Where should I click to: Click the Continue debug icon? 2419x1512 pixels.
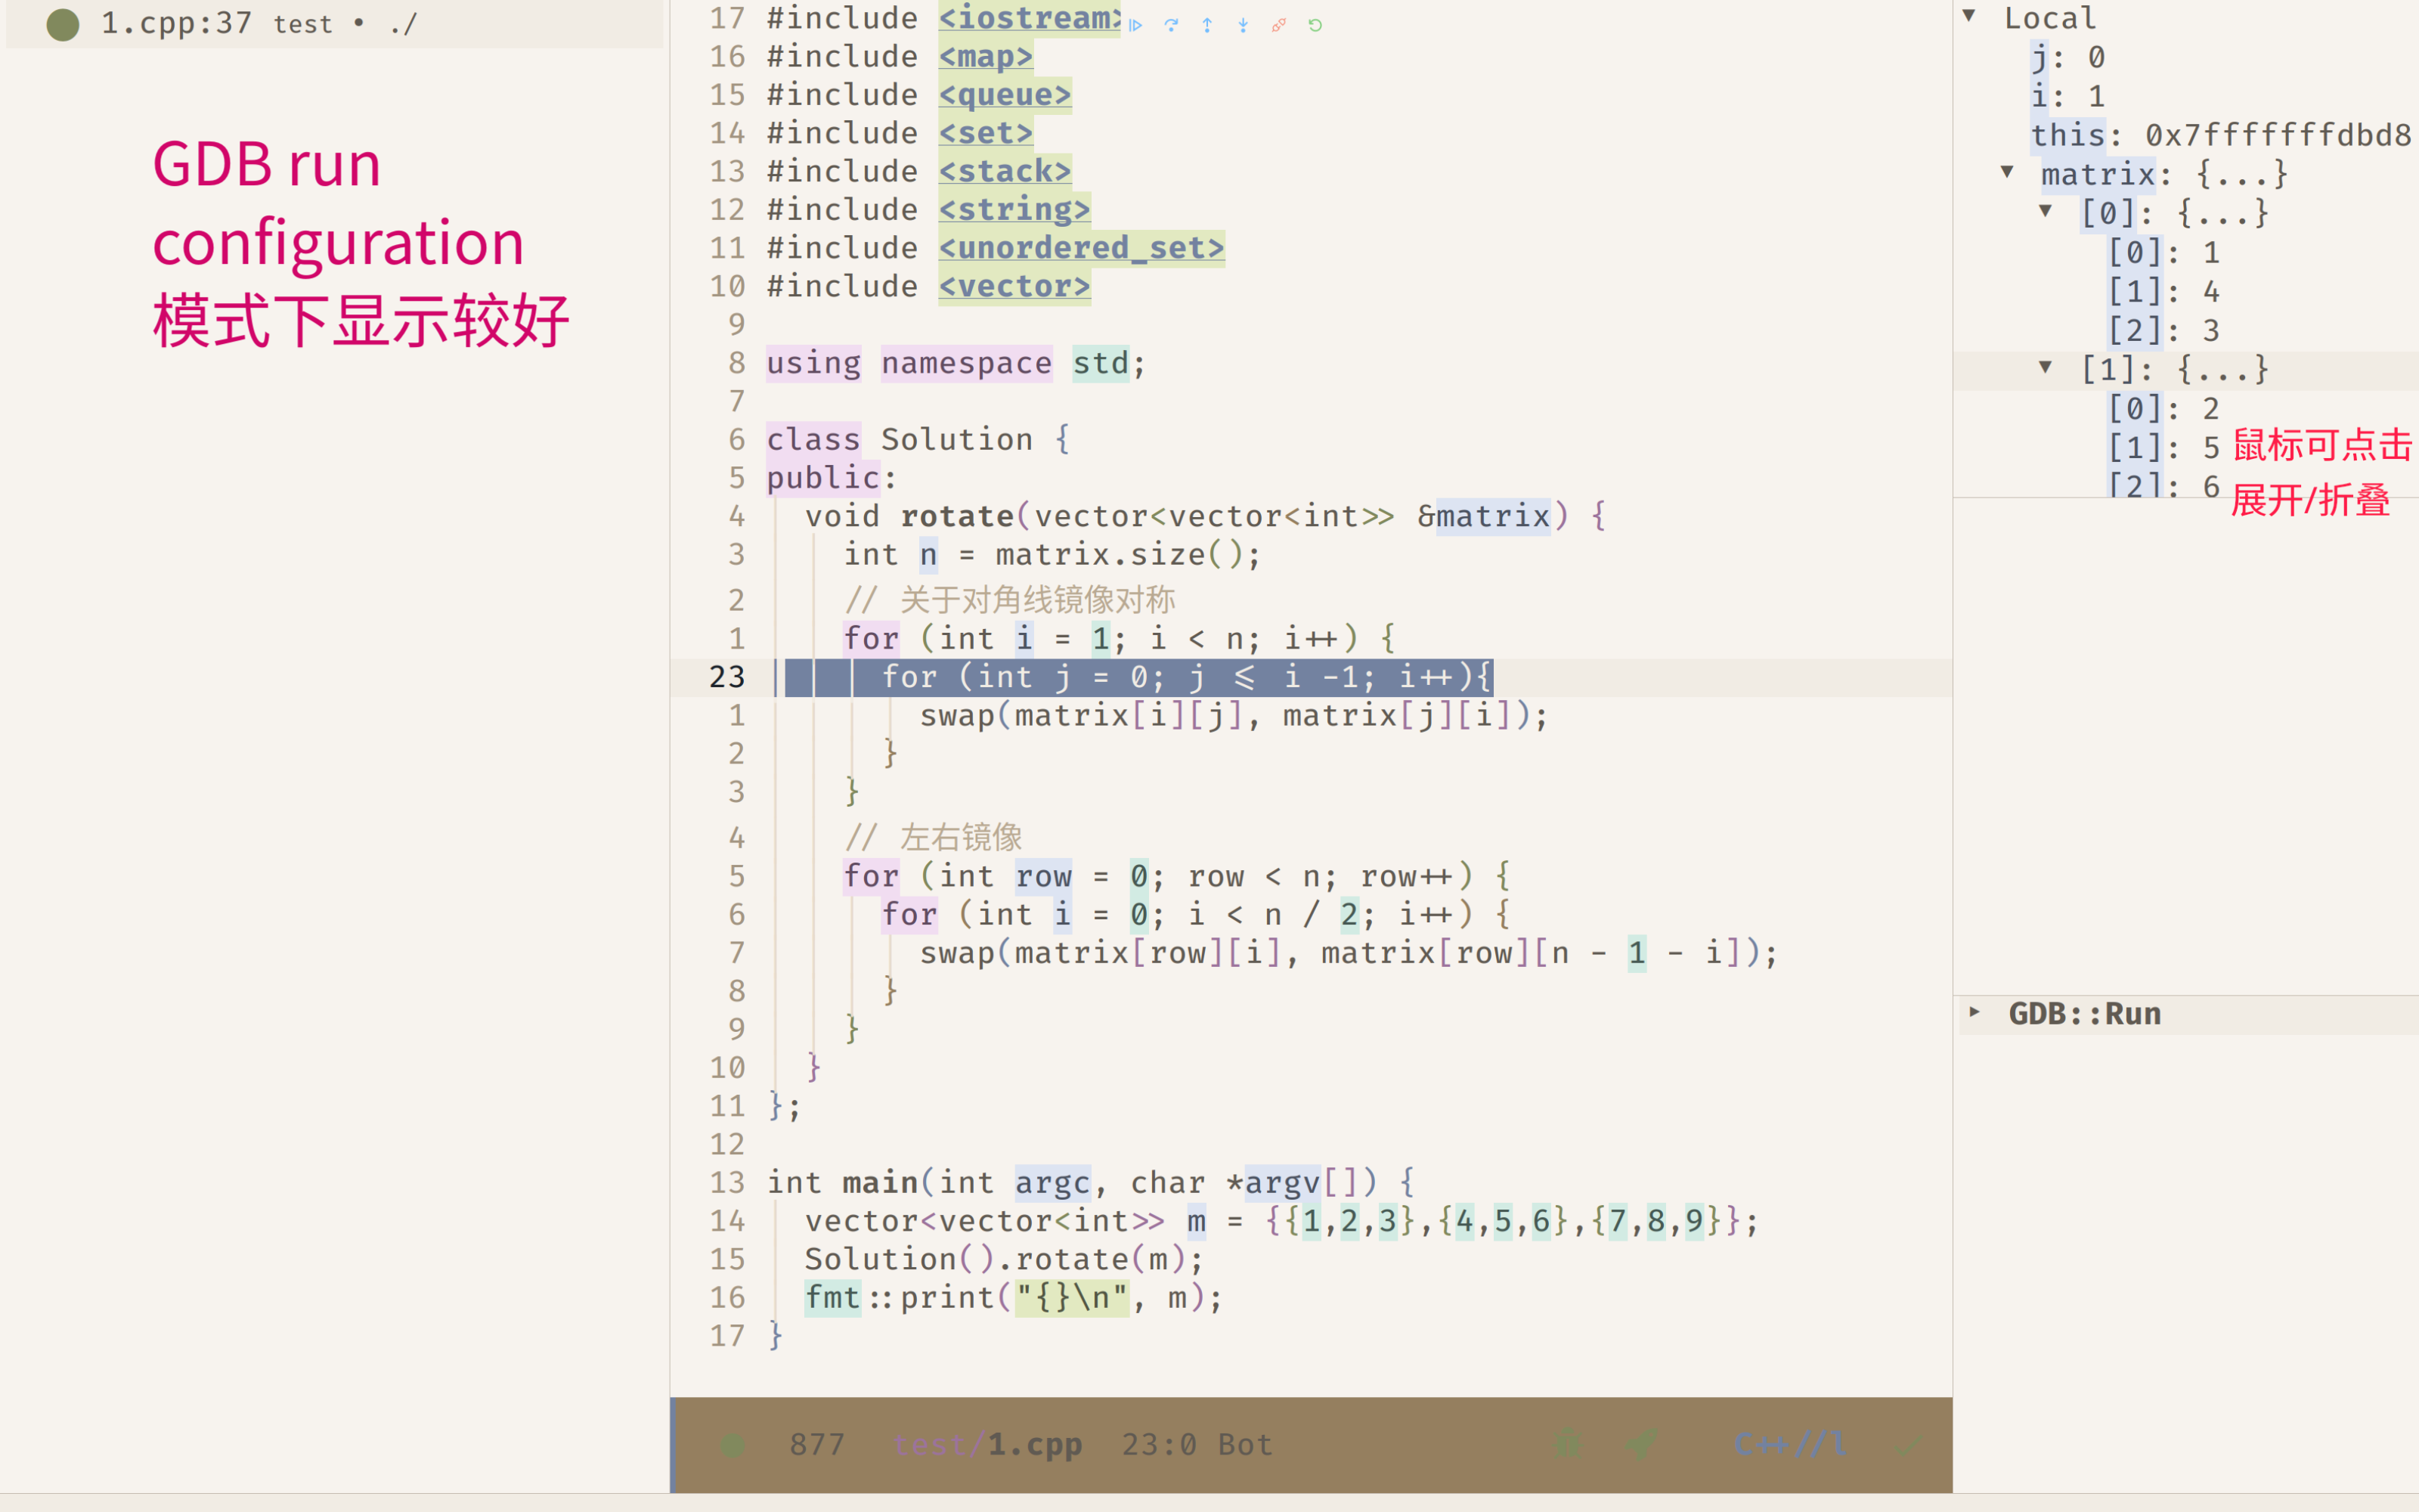(x=1135, y=25)
